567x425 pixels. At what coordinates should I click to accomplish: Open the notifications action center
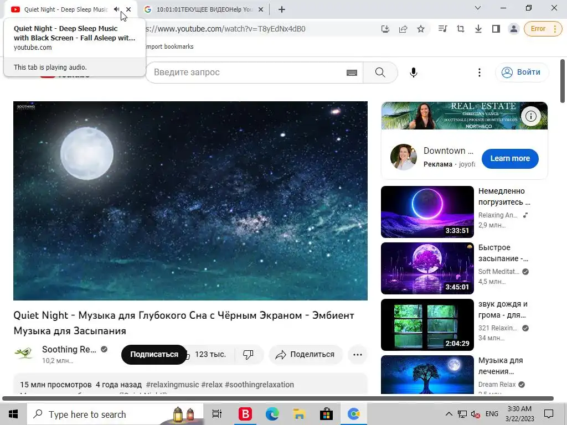[x=549, y=414]
